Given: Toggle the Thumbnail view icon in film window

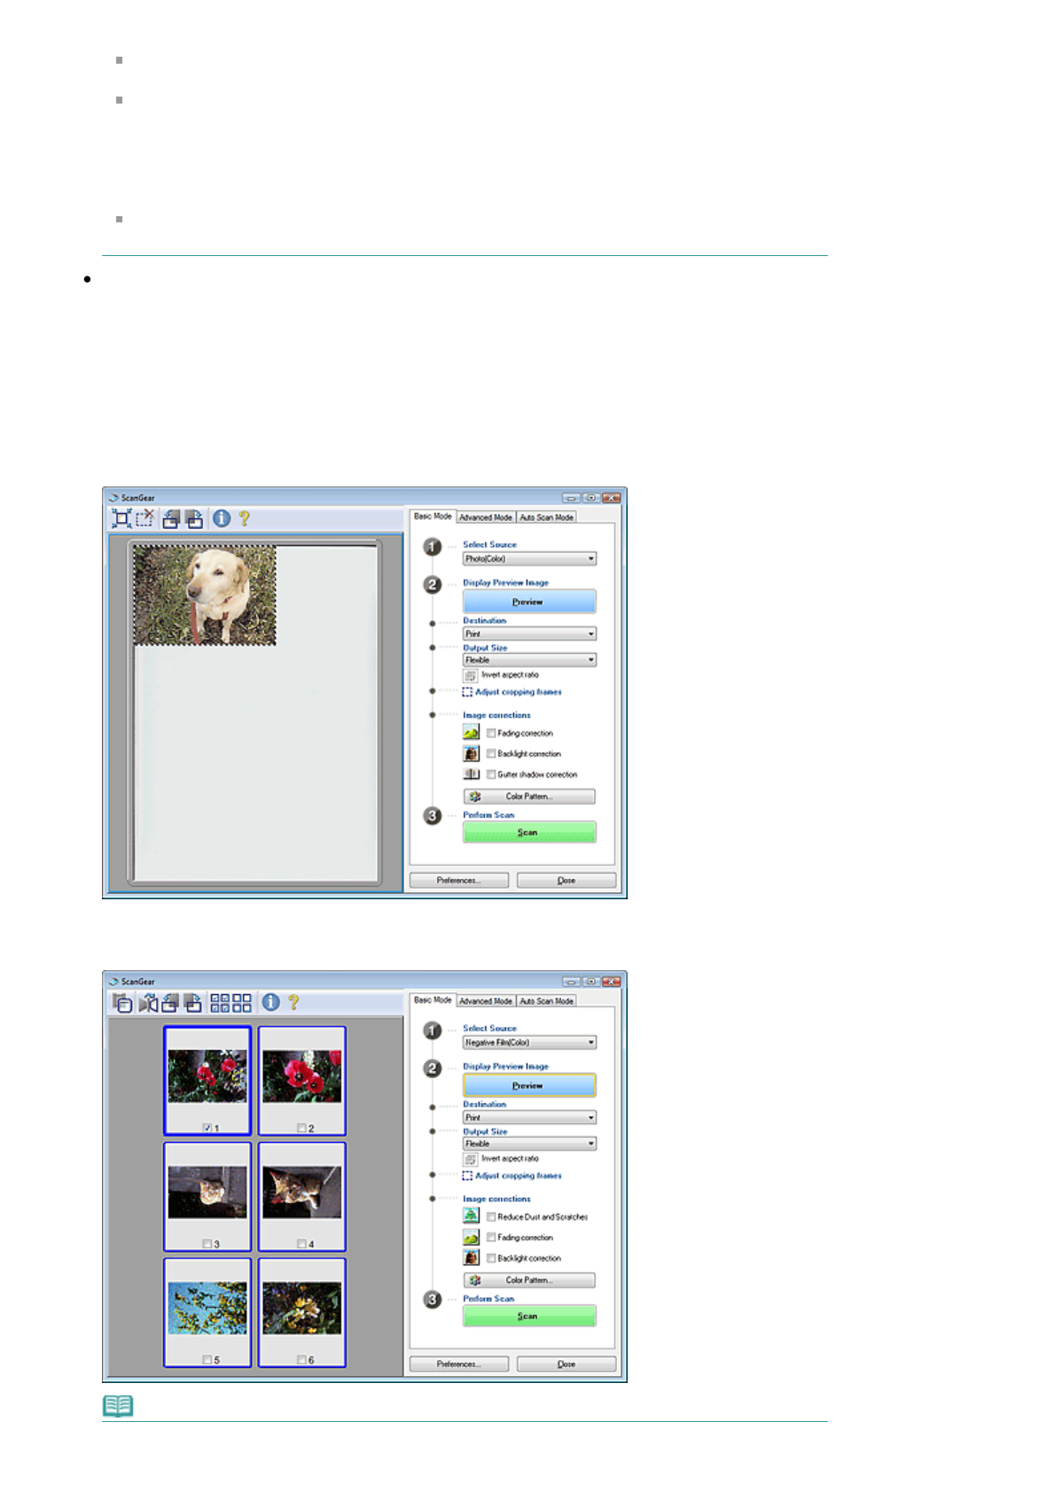Looking at the screenshot, I should point(122,1003).
